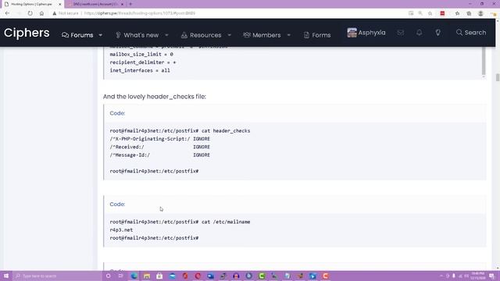The image size is (500, 281).
Task: Open Cortana circle icon in taskbar
Action: click(109, 276)
